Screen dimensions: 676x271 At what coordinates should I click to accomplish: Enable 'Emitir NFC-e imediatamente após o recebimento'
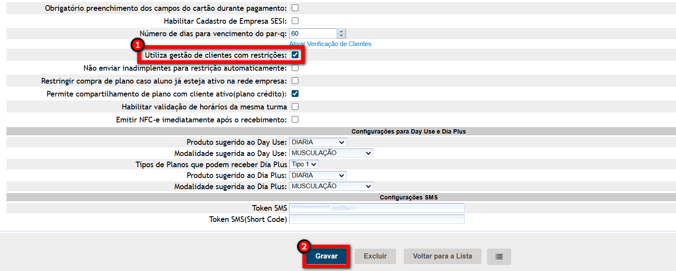click(295, 119)
